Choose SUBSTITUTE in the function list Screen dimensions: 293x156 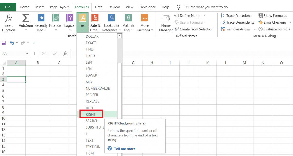click(95, 127)
